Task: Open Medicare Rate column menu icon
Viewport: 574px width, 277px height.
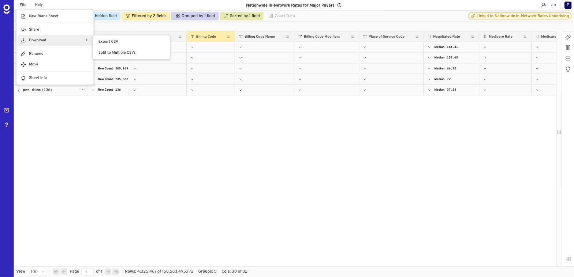Action: [525, 37]
